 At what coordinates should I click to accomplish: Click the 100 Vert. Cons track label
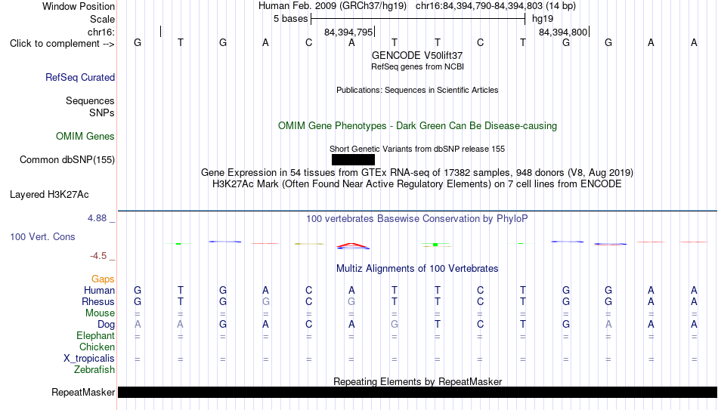(x=42, y=236)
